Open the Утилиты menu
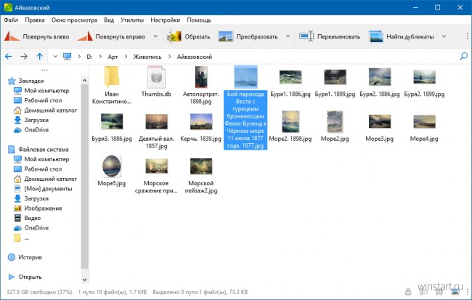Viewport: 472px width, 300px height. (132, 20)
